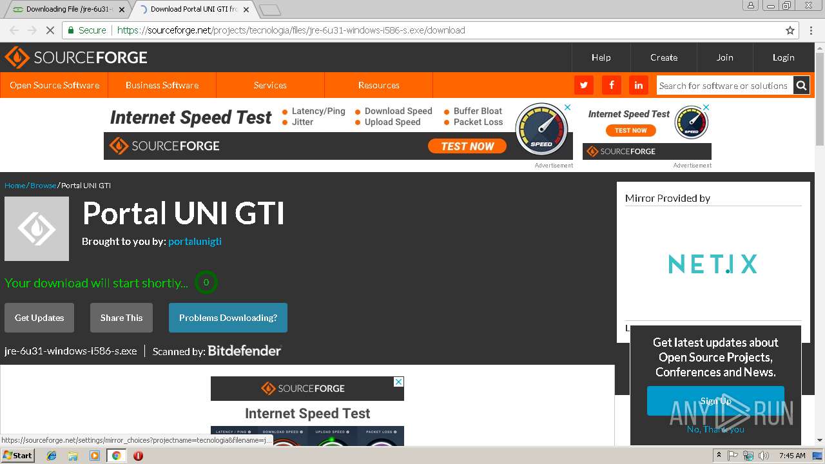Open Internet Explorer from the taskbar
This screenshot has width=825, height=464.
pos(52,456)
